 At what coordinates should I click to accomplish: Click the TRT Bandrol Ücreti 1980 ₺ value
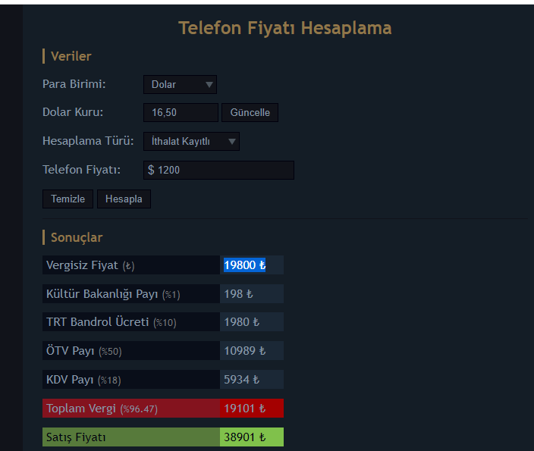click(x=241, y=322)
